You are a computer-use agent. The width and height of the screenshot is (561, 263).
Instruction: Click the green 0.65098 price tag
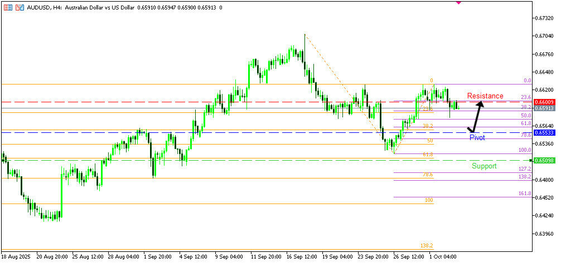point(544,161)
